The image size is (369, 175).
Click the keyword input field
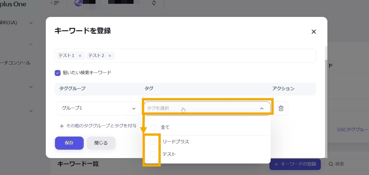click(214, 56)
